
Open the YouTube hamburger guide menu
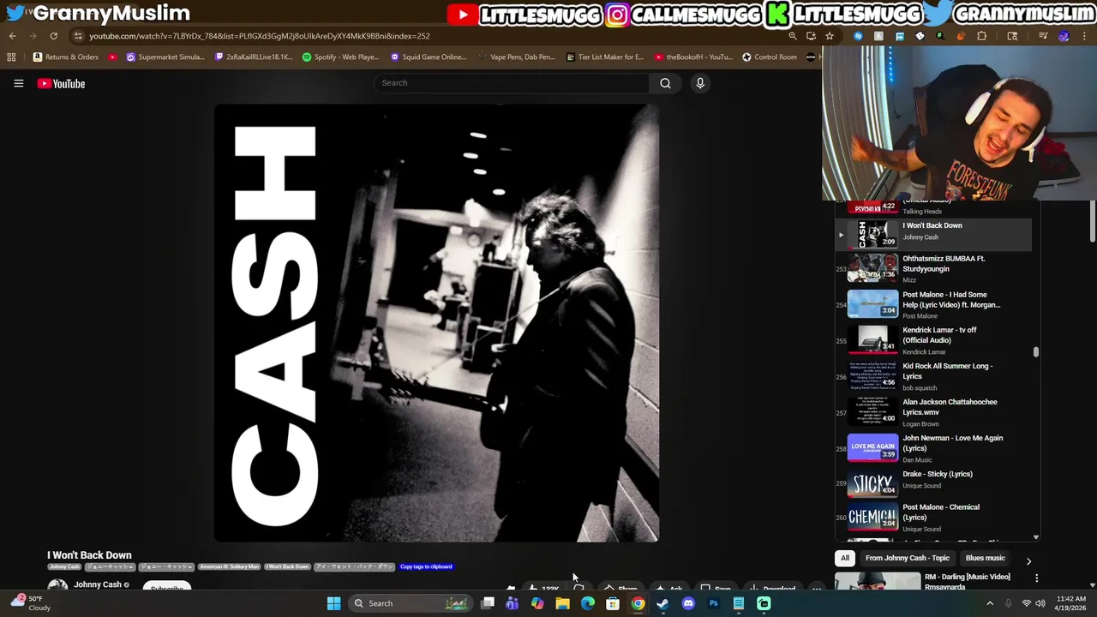coord(18,83)
